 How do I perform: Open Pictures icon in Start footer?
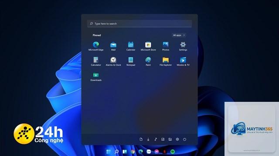point(163,140)
